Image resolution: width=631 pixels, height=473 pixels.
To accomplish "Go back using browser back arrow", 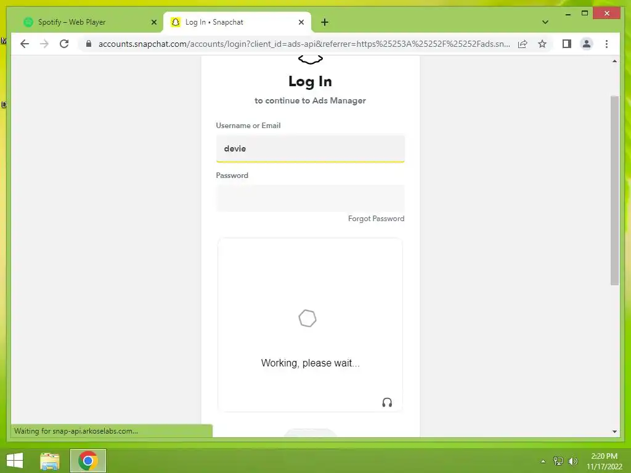I will tap(25, 44).
